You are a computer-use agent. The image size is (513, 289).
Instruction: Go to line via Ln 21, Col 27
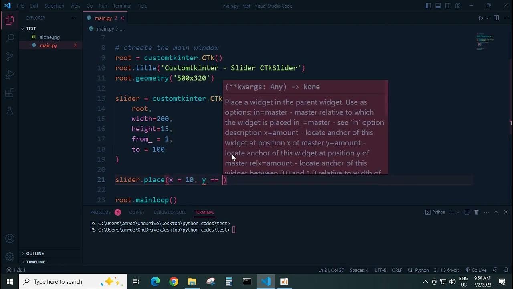coord(331,270)
